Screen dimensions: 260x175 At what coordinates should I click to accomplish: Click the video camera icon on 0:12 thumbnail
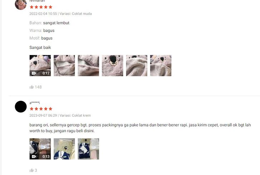click(x=34, y=73)
